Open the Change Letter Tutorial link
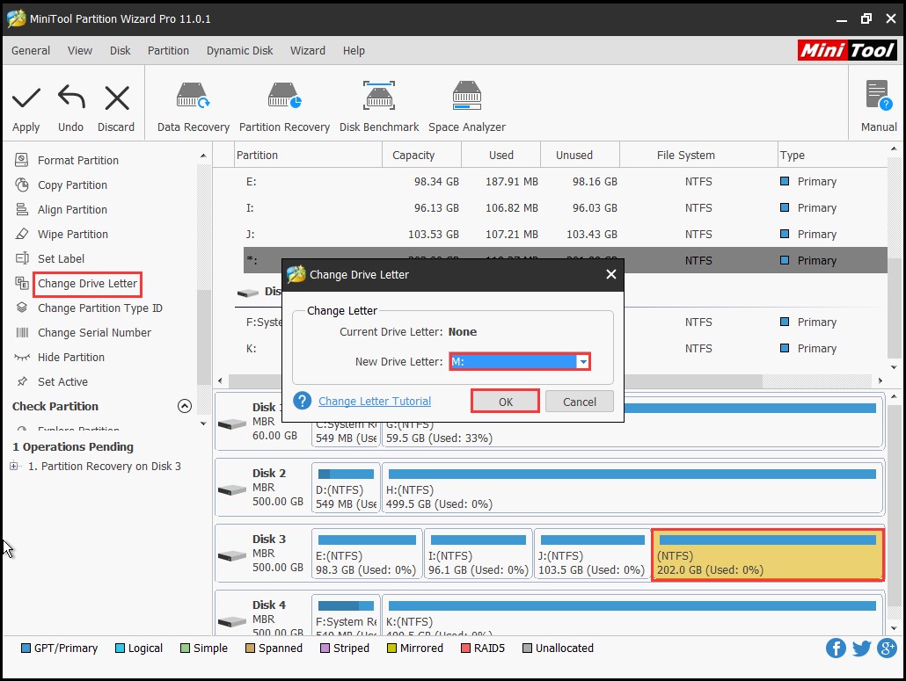Image resolution: width=906 pixels, height=681 pixels. [x=375, y=401]
